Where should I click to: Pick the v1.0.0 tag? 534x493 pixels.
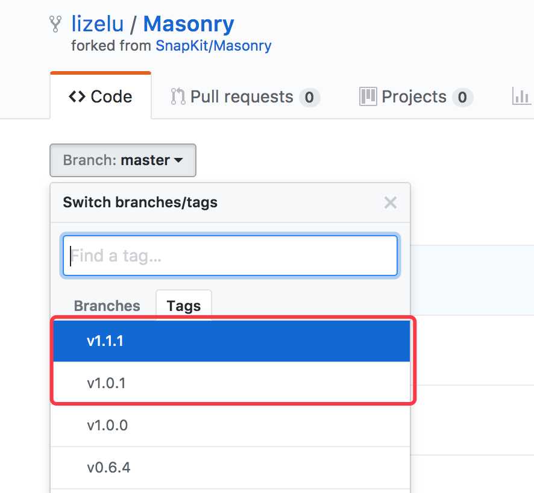click(230, 425)
